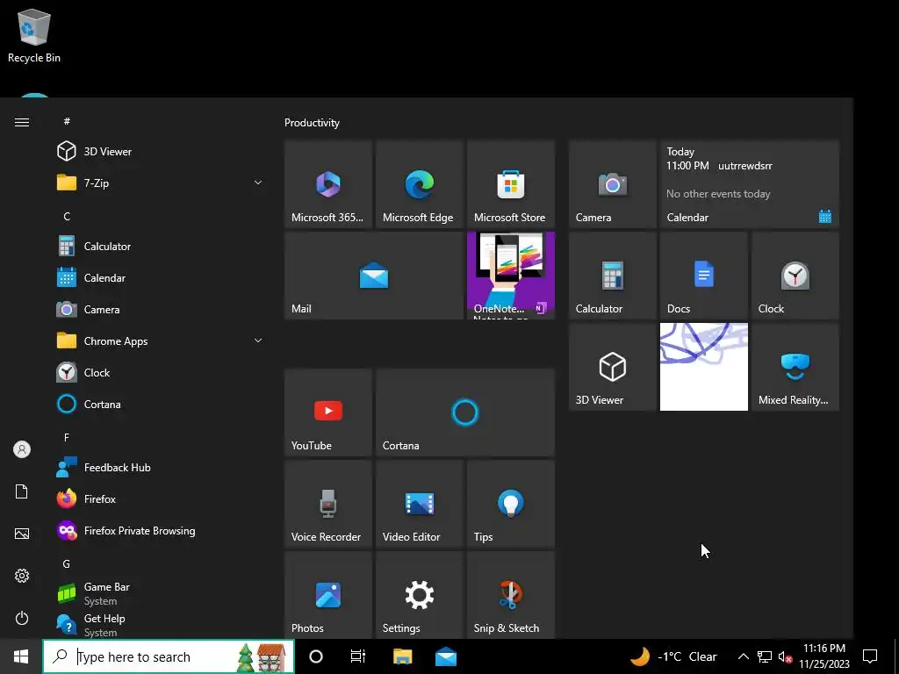The height and width of the screenshot is (674, 899).
Task: Open the OneNote live tile
Action: coord(511,275)
